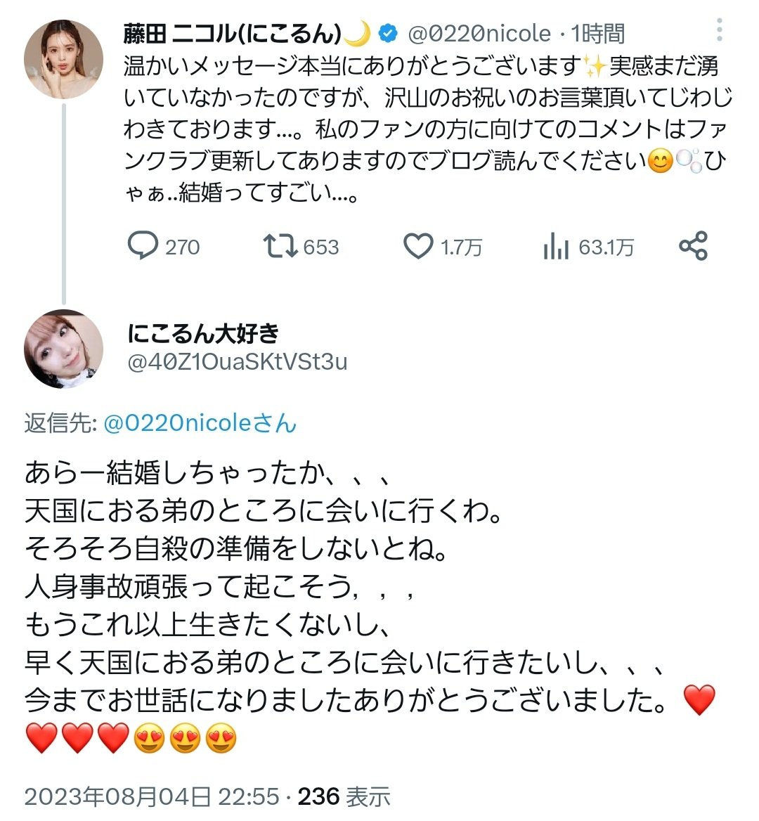Click the reply speech bubble icon

[143, 246]
